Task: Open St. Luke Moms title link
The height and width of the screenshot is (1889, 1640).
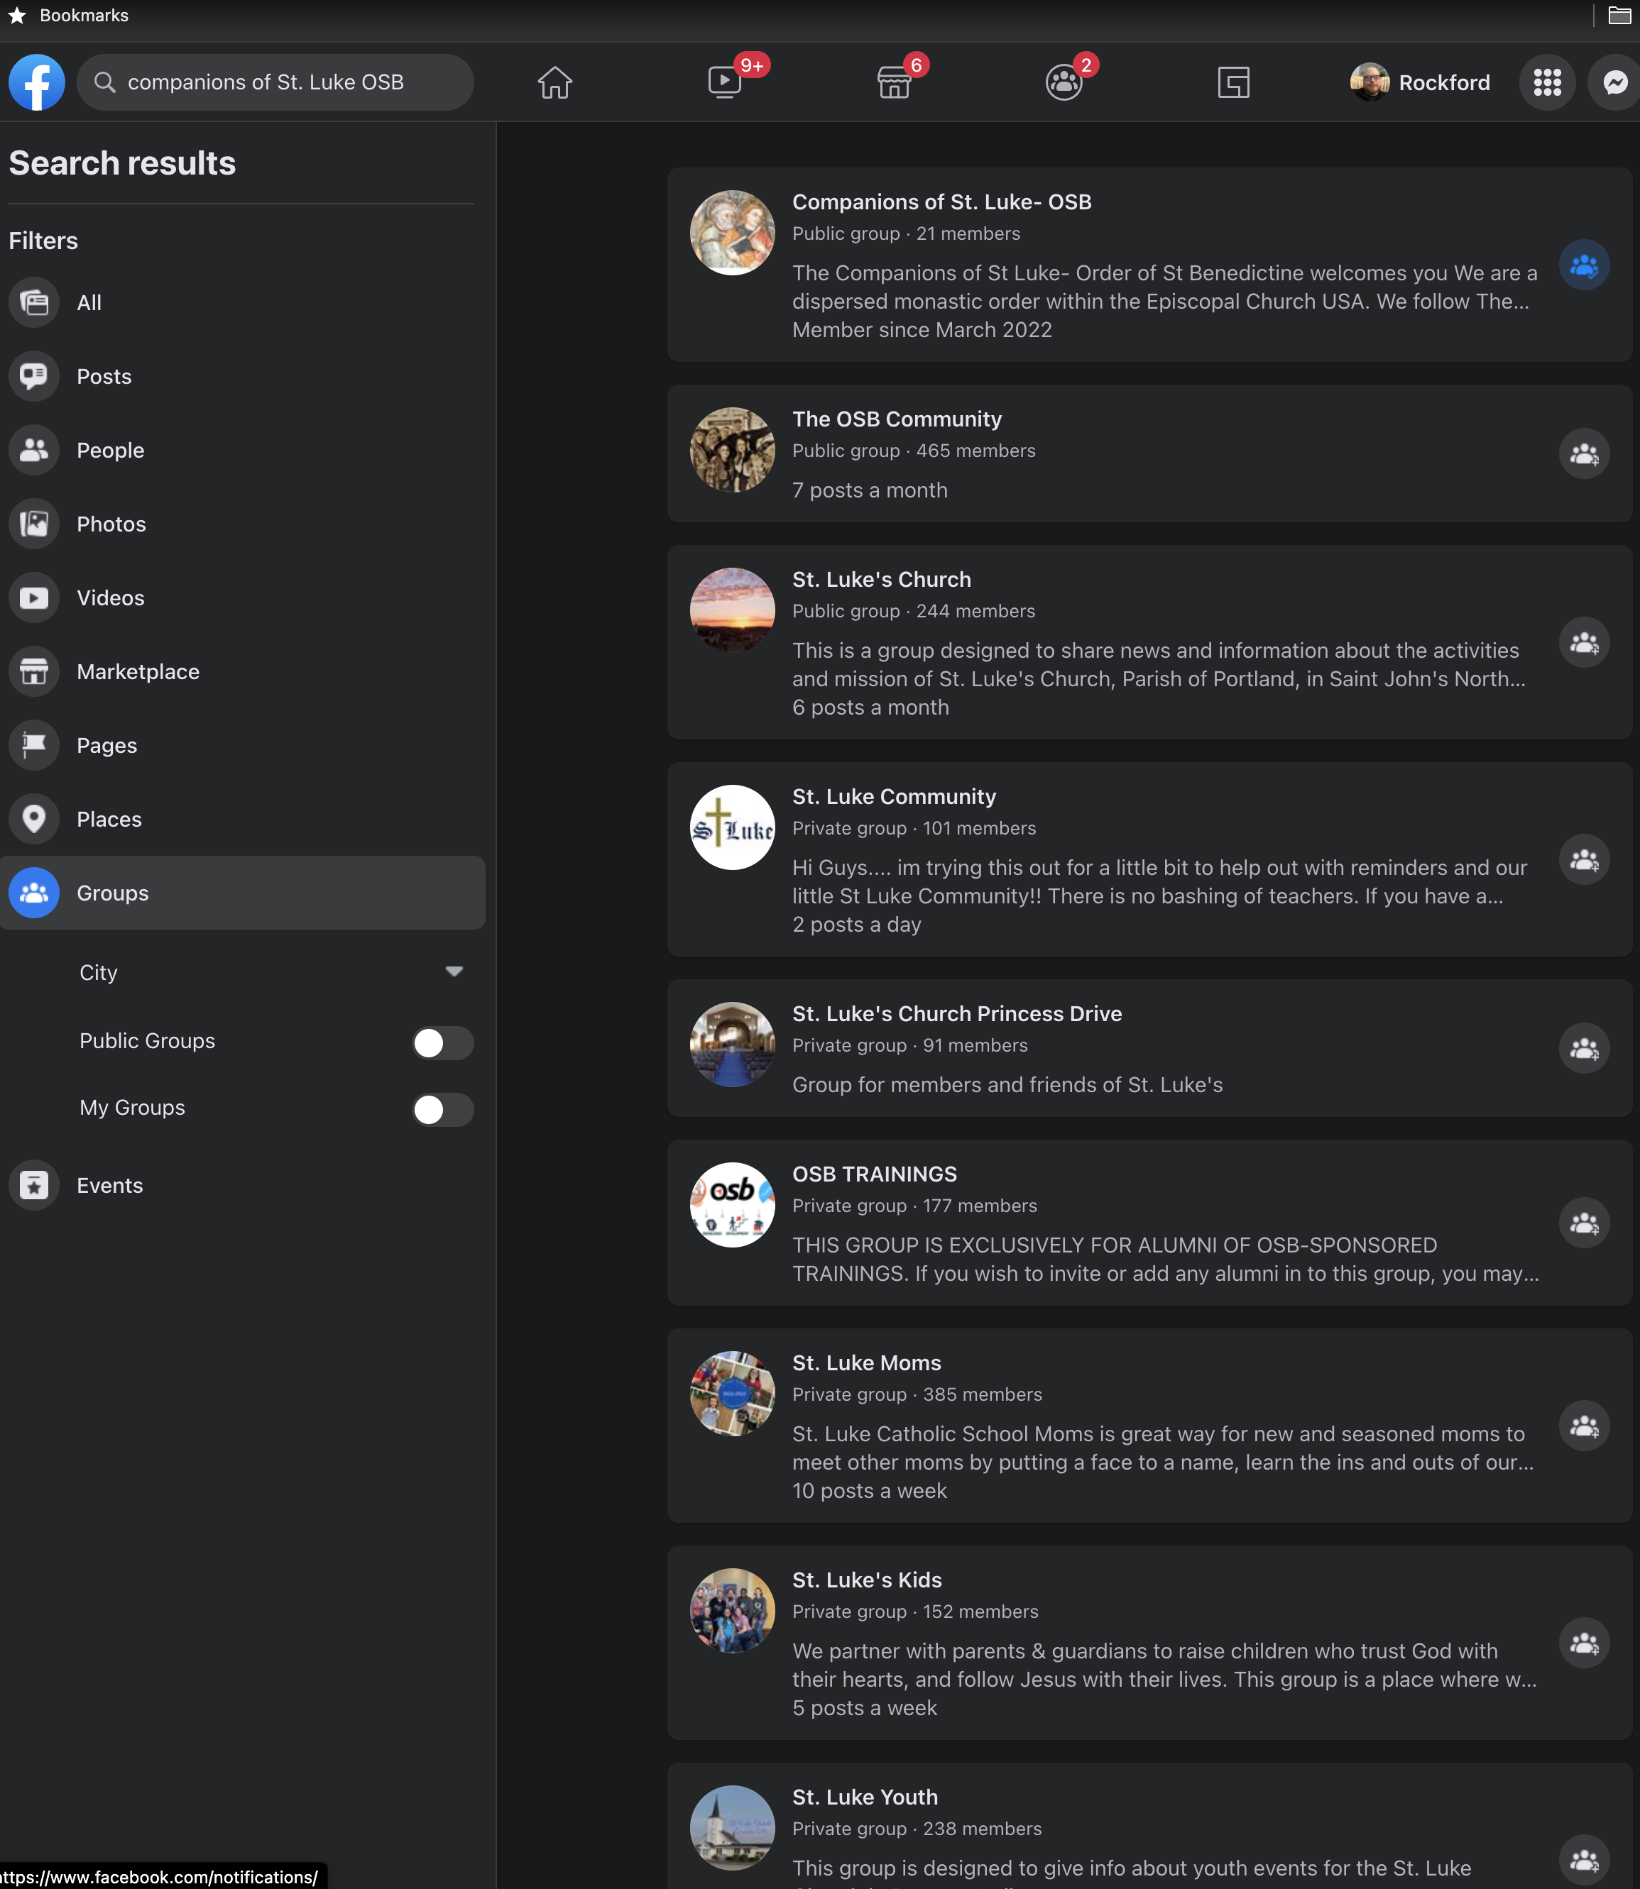Action: pos(867,1363)
